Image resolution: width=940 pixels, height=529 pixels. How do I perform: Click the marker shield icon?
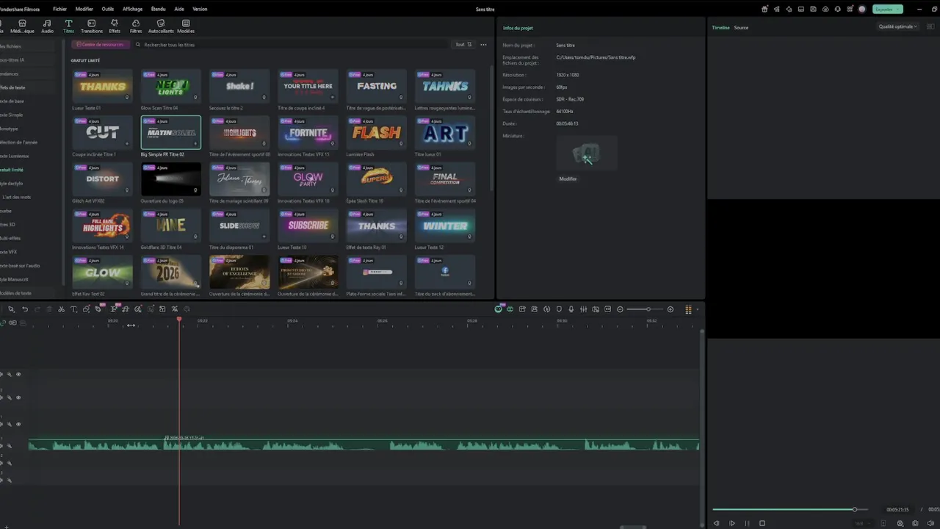pos(559,309)
